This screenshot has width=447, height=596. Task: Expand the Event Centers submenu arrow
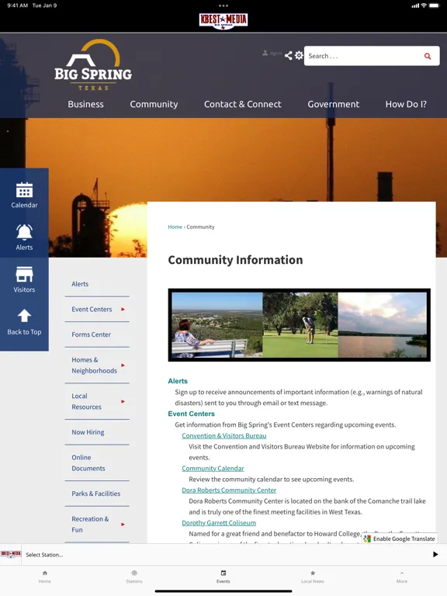coord(123,310)
